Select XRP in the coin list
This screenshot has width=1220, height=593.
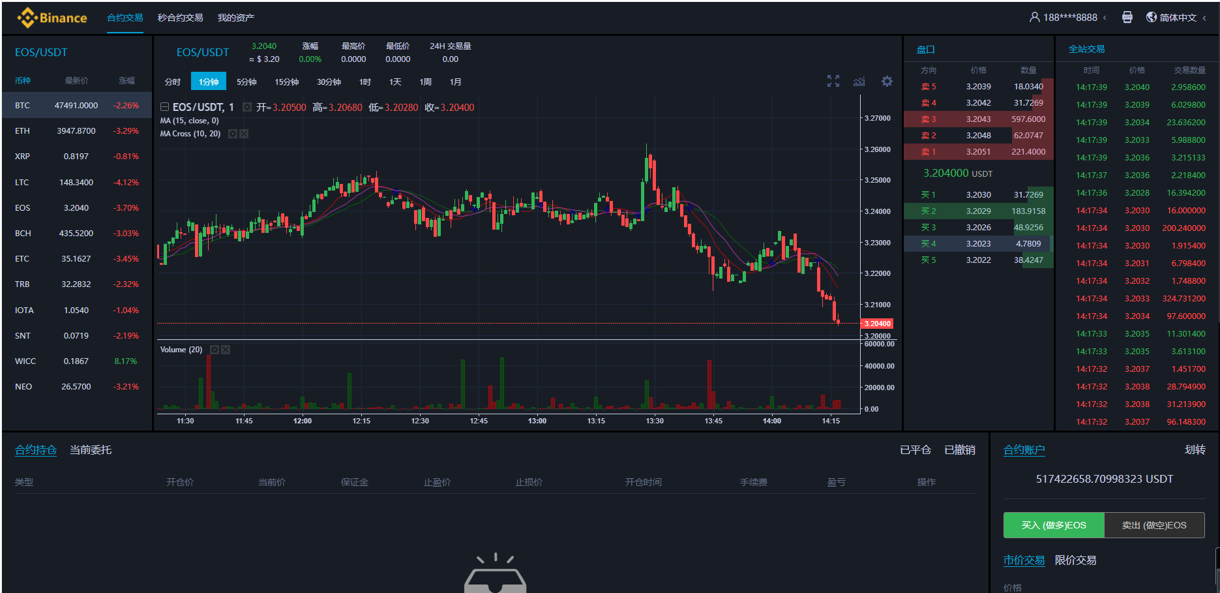[77, 157]
